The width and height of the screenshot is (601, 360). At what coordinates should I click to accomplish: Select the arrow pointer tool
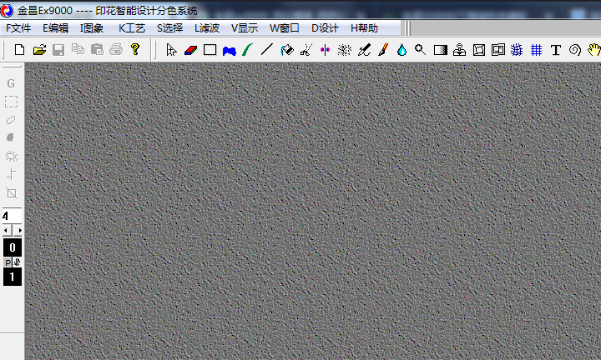click(x=171, y=50)
